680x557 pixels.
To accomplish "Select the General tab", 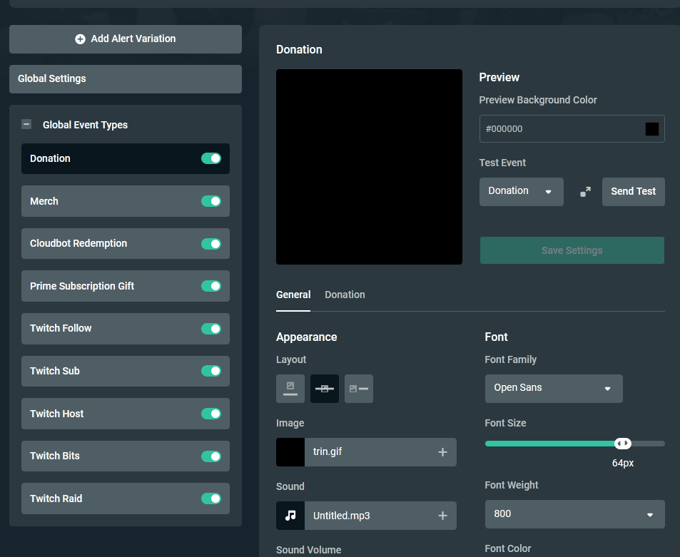I will [x=293, y=295].
